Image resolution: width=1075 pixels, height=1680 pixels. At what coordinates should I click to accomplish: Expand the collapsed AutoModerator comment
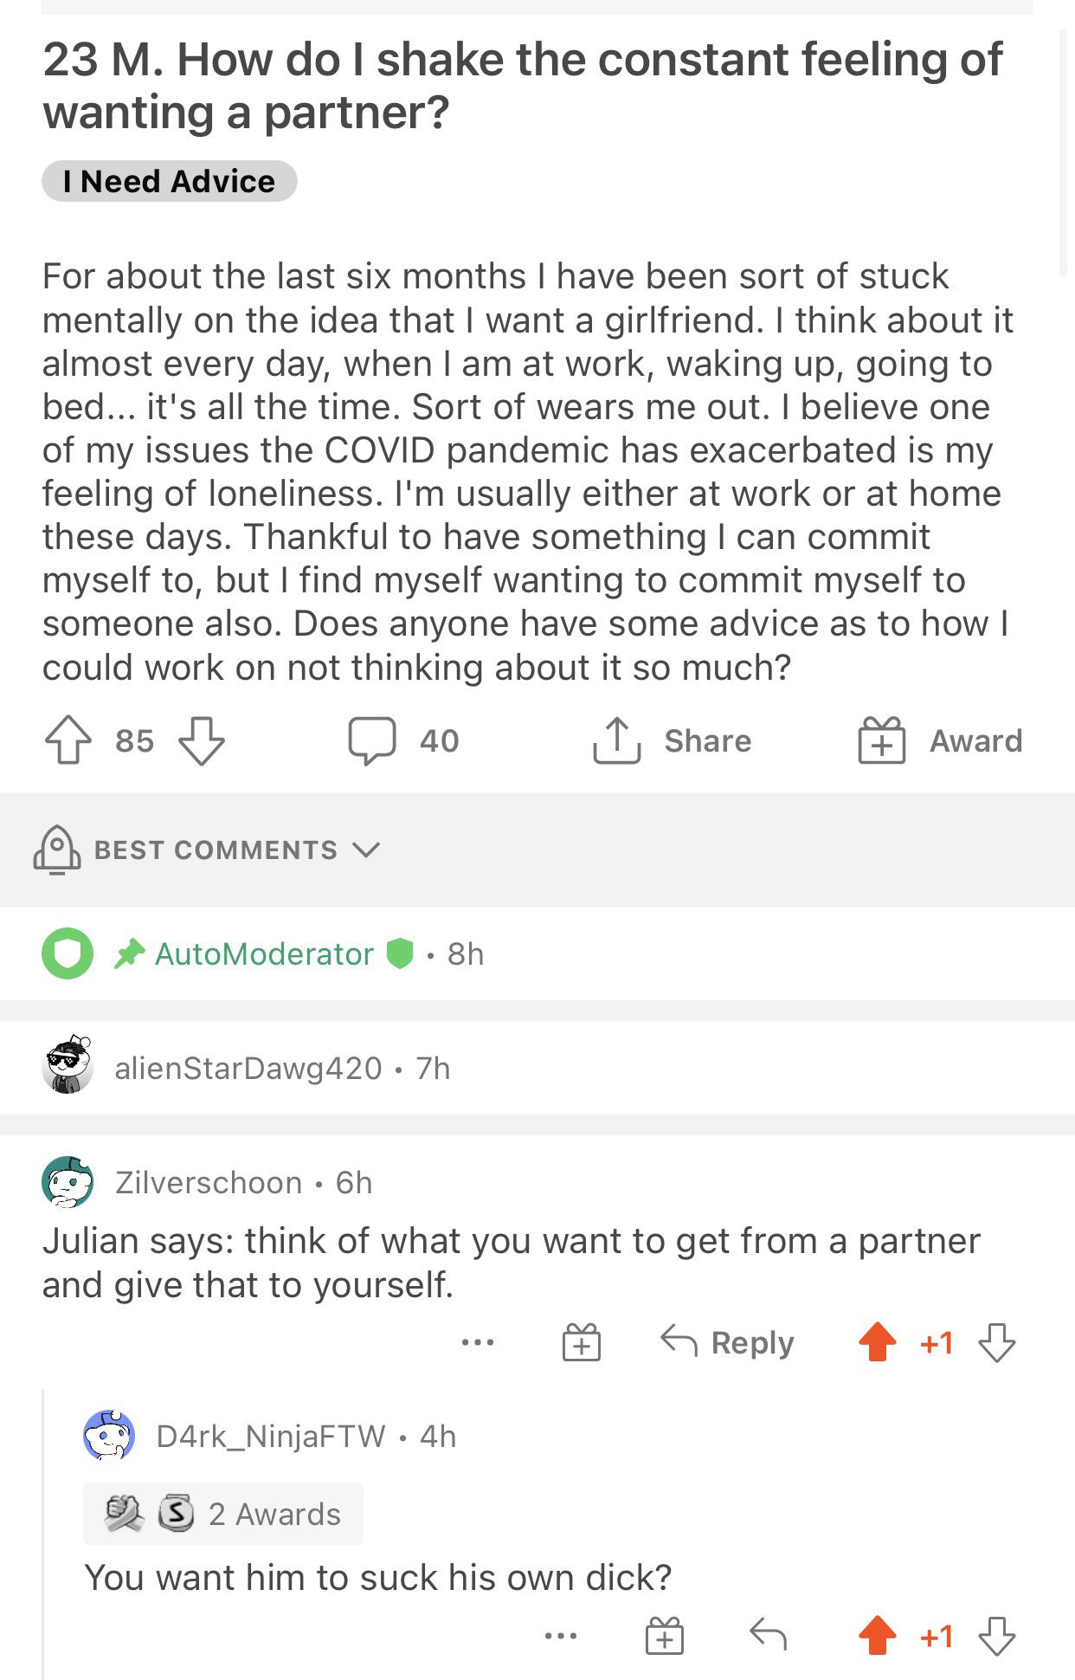(264, 953)
